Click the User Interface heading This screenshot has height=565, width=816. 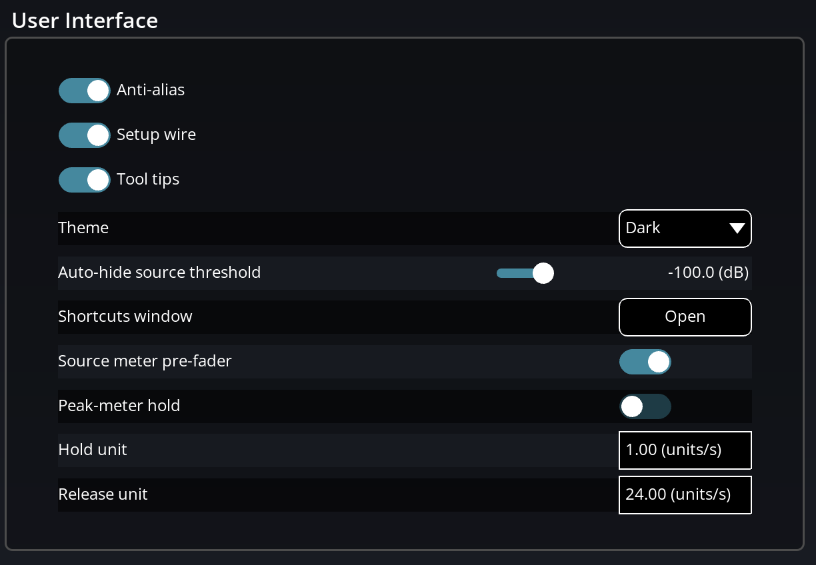(84, 20)
